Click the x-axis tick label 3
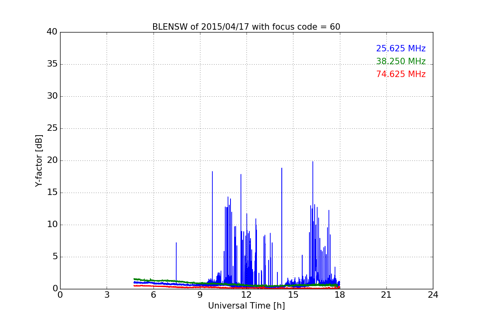 coord(107,295)
